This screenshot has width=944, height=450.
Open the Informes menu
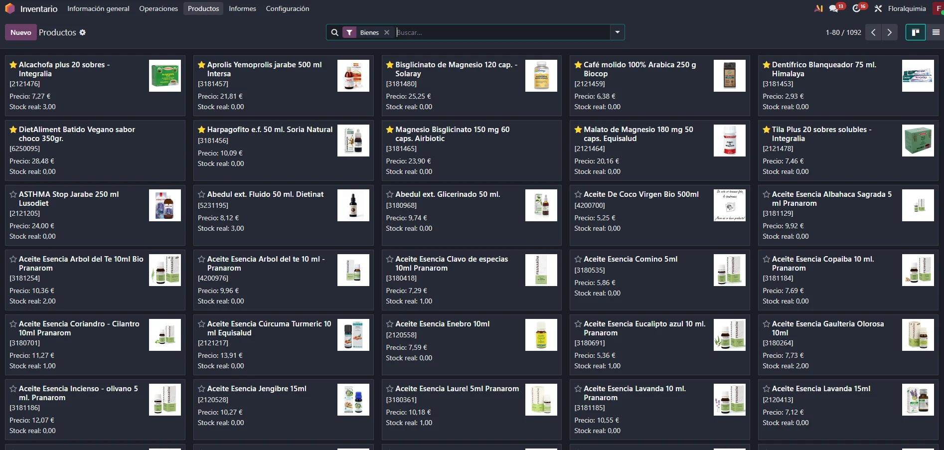(x=242, y=8)
